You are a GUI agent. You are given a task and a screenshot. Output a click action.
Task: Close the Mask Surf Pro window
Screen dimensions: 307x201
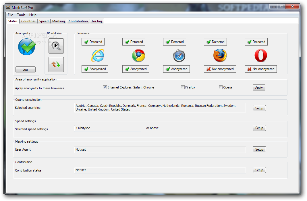coord(292,6)
